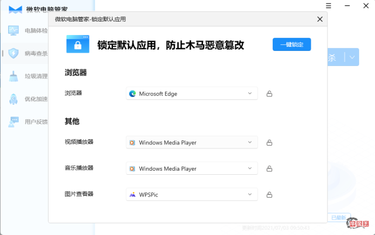Screen dimensions: 375x235
Task: Click the 其他 section heading
Action: [x=72, y=121]
